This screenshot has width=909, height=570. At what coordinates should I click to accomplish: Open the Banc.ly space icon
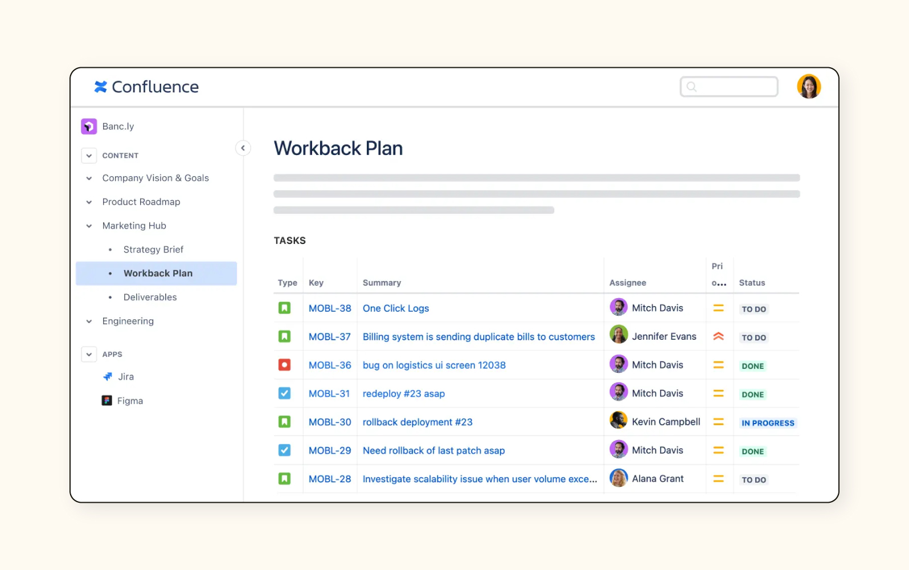89,127
